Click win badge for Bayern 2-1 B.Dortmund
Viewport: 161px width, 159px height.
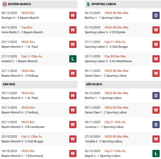[73, 153]
